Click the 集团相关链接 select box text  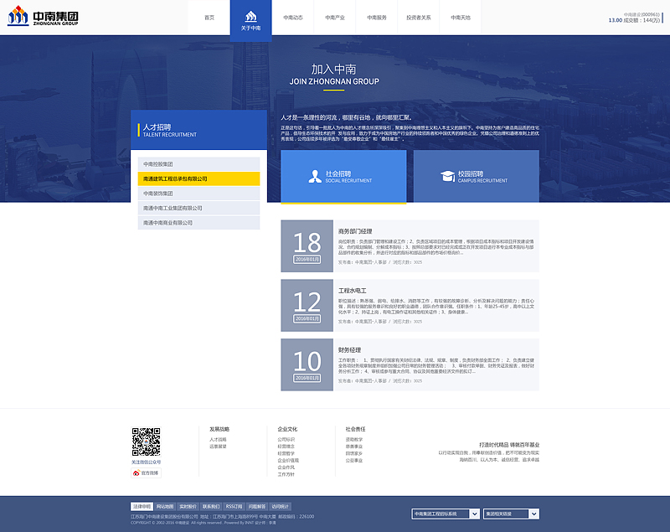(498, 514)
